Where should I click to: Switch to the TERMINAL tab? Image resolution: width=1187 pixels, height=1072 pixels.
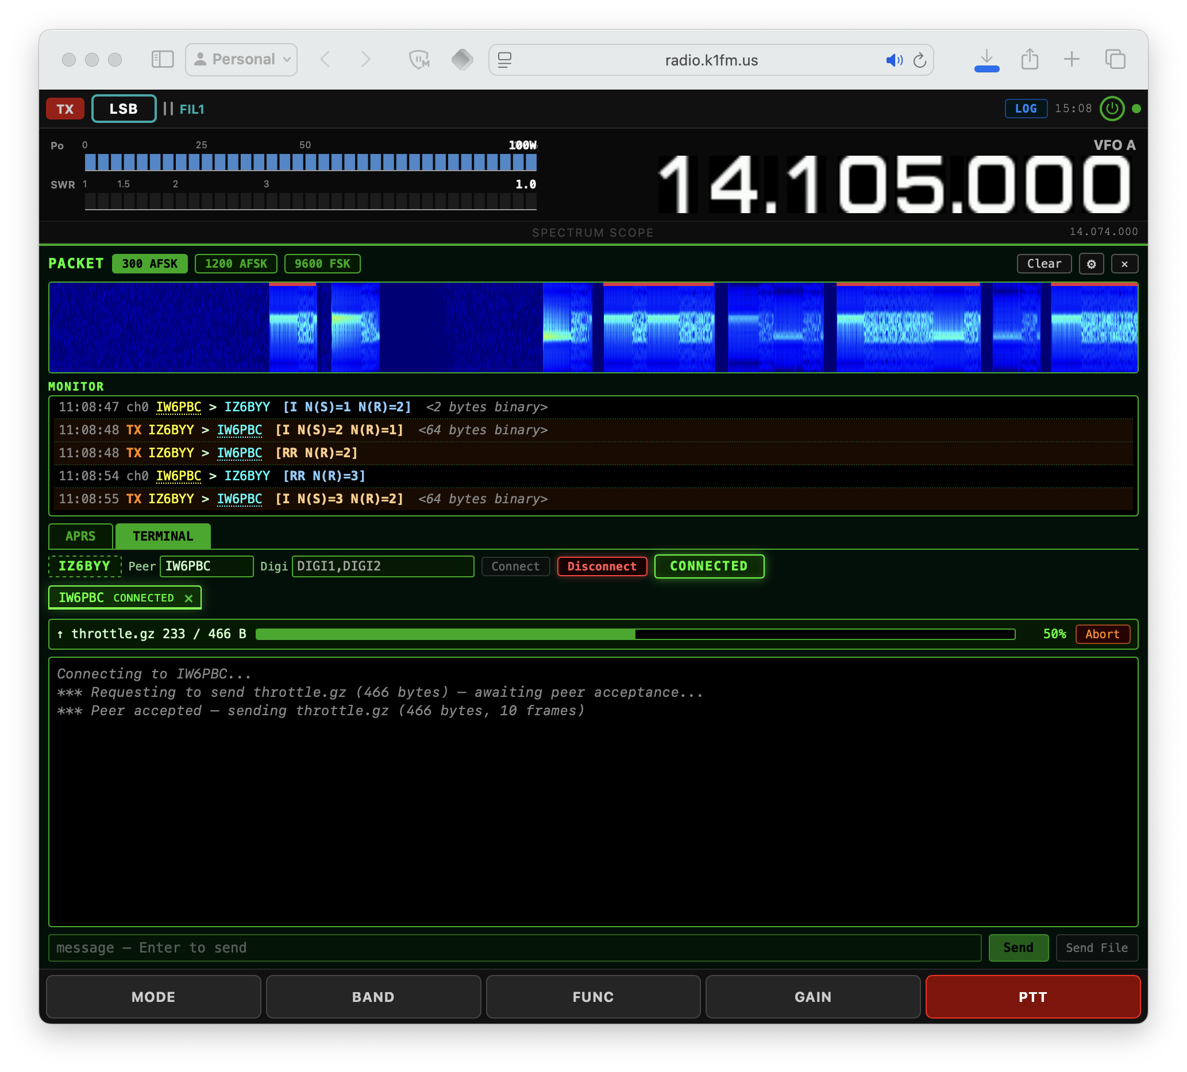point(163,535)
